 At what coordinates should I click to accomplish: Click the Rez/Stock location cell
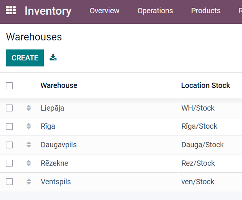click(x=198, y=163)
